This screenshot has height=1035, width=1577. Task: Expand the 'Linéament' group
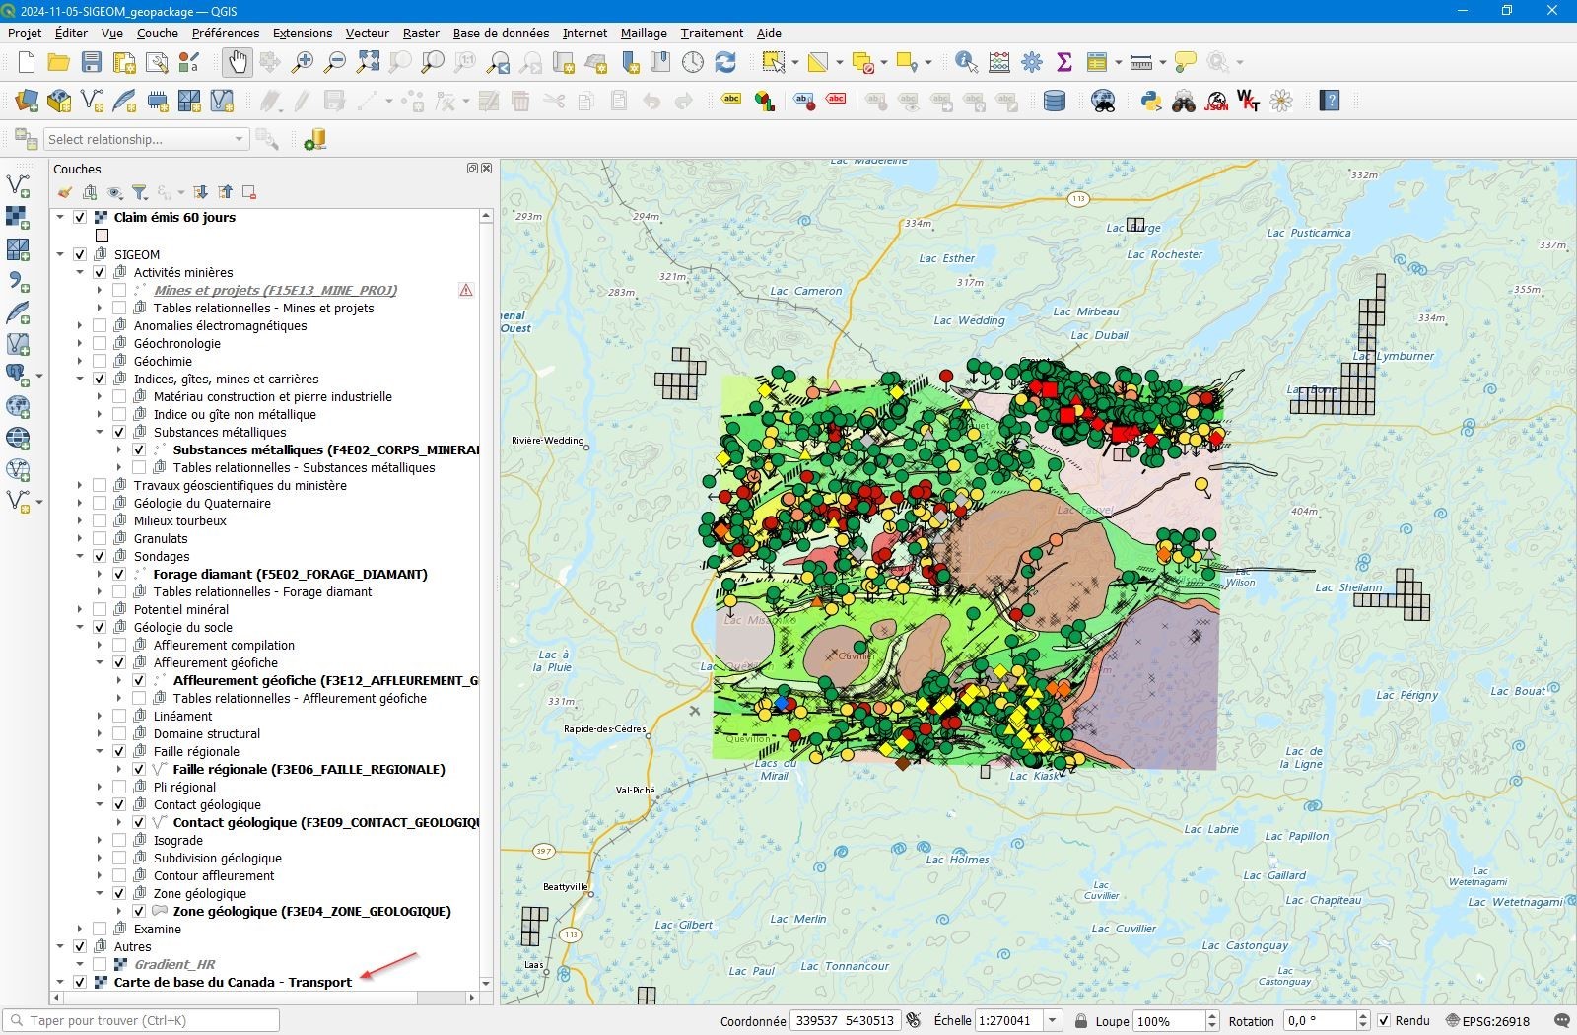point(100,716)
